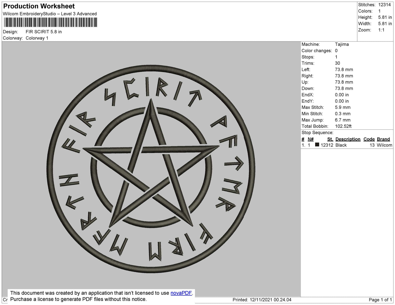Click the 'N#' column header
The height and width of the screenshot is (305, 395).
pyautogui.click(x=311, y=139)
